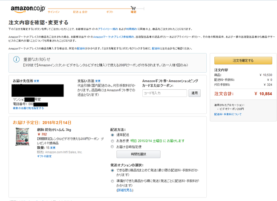
Task: Click the 適用 button for coupon code
Action: pyautogui.click(x=194, y=93)
